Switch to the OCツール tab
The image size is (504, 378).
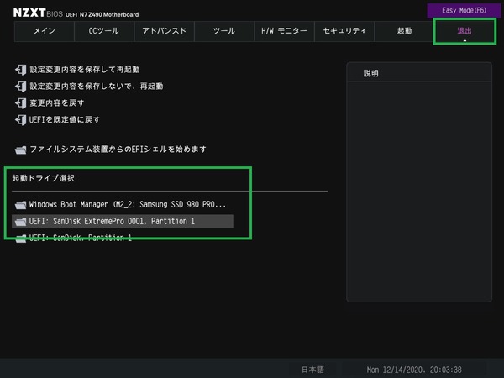click(x=104, y=31)
